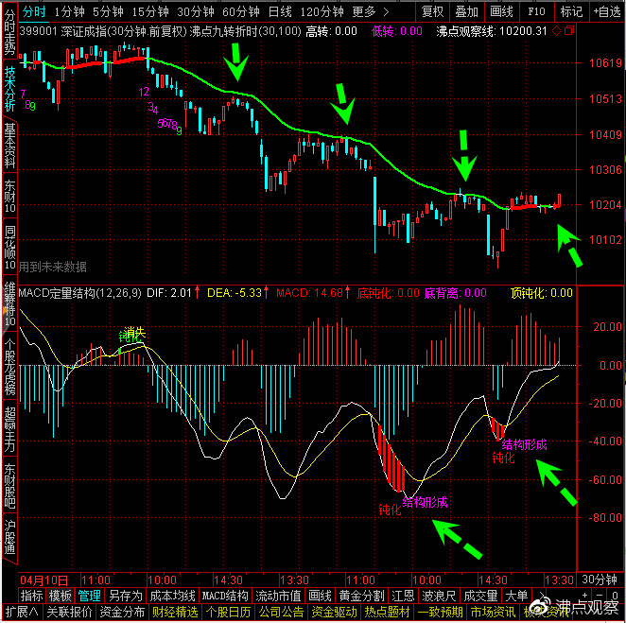Click the top 画线 drawing button
Image resolution: width=626 pixels, height=623 pixels.
click(x=501, y=11)
